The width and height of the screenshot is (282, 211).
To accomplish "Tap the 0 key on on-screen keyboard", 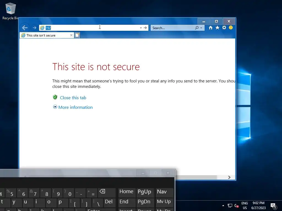I will [x=69, y=193].
